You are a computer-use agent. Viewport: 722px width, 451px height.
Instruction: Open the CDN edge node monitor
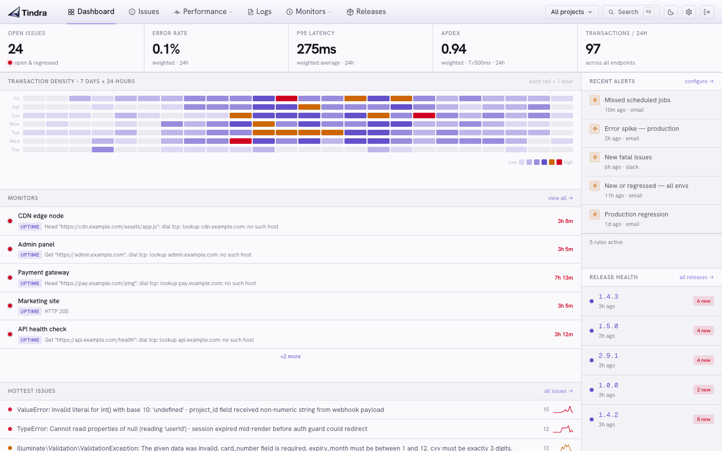290,221
